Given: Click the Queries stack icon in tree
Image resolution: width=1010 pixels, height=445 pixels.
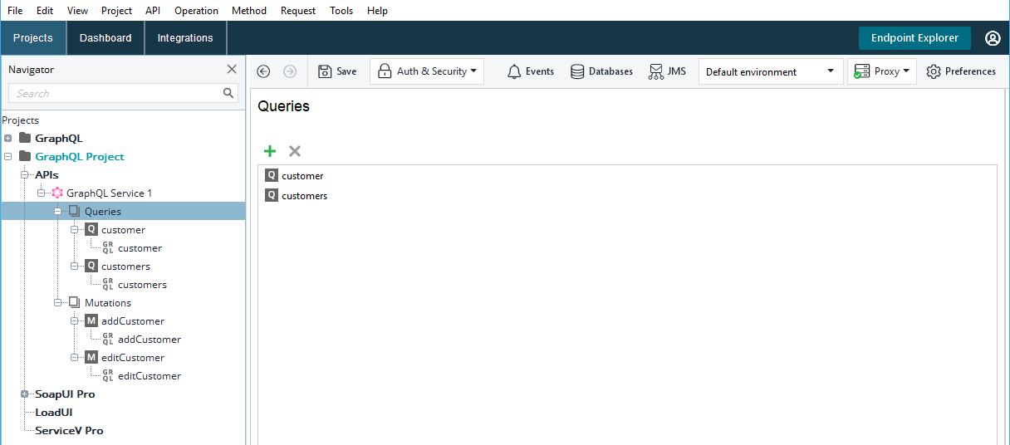Looking at the screenshot, I should [75, 212].
